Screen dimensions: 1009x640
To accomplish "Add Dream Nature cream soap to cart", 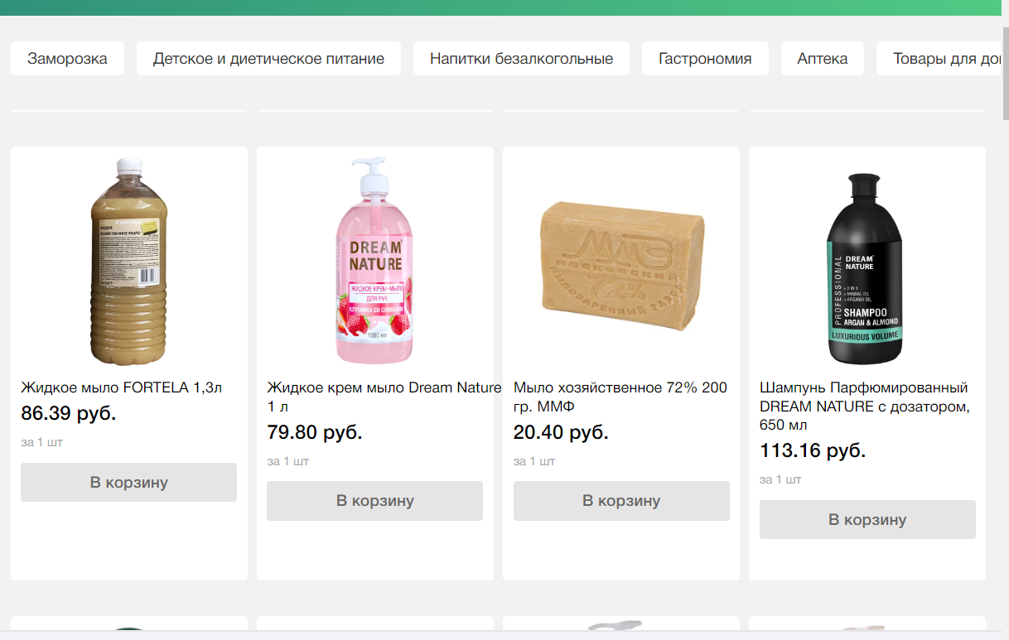I will point(374,500).
